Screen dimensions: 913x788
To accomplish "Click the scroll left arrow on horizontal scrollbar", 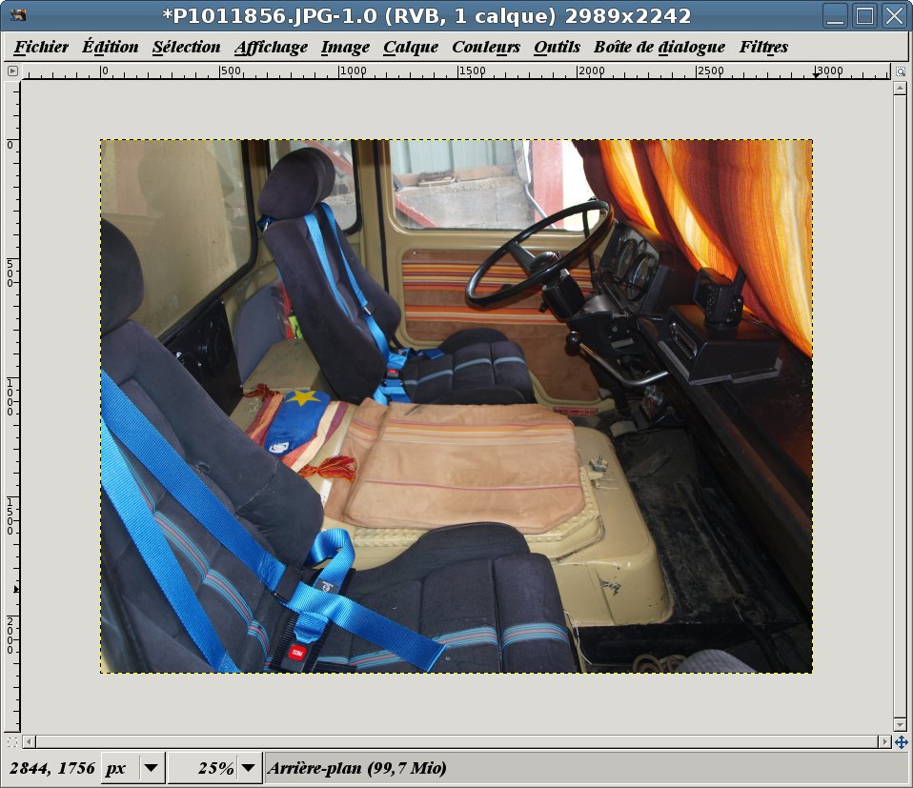I will (x=29, y=741).
